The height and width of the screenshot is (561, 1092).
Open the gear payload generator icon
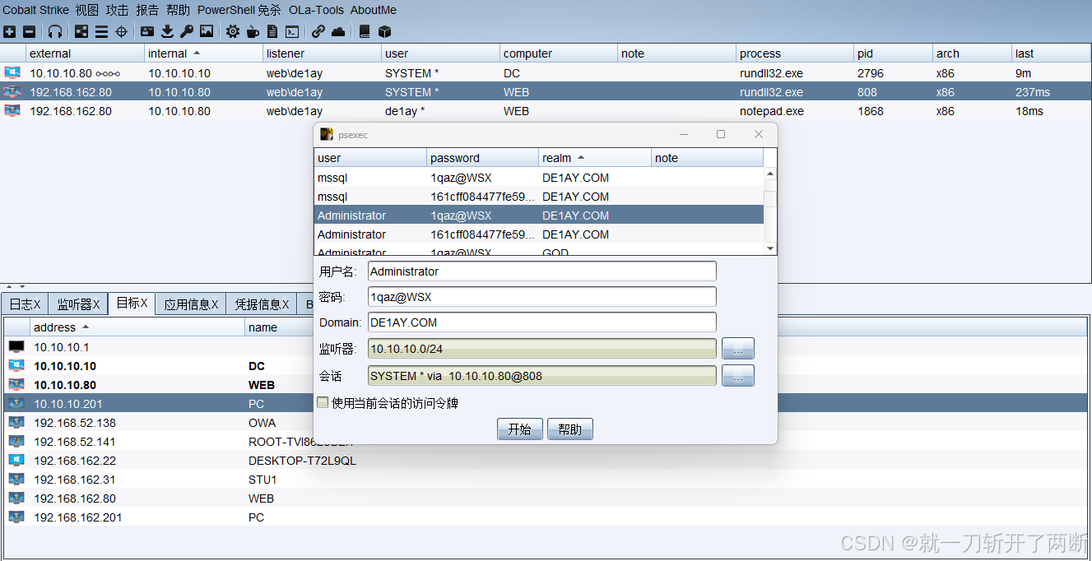233,31
